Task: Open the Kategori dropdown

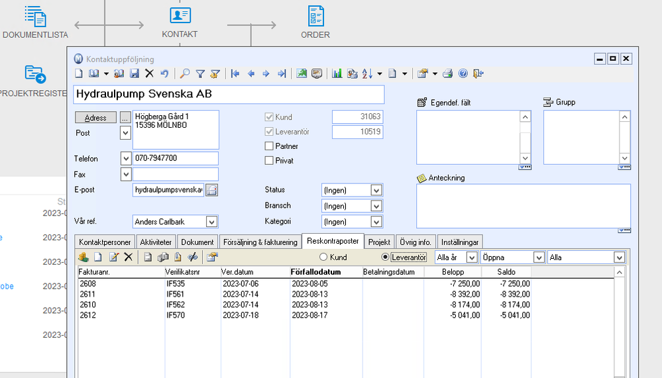Action: pyautogui.click(x=376, y=222)
